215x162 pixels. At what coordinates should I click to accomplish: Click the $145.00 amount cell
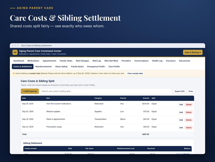[146, 104]
